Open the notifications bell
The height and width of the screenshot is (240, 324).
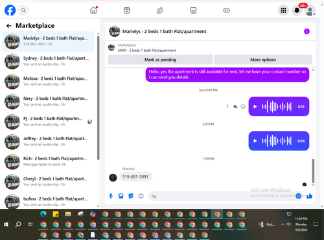(297, 10)
